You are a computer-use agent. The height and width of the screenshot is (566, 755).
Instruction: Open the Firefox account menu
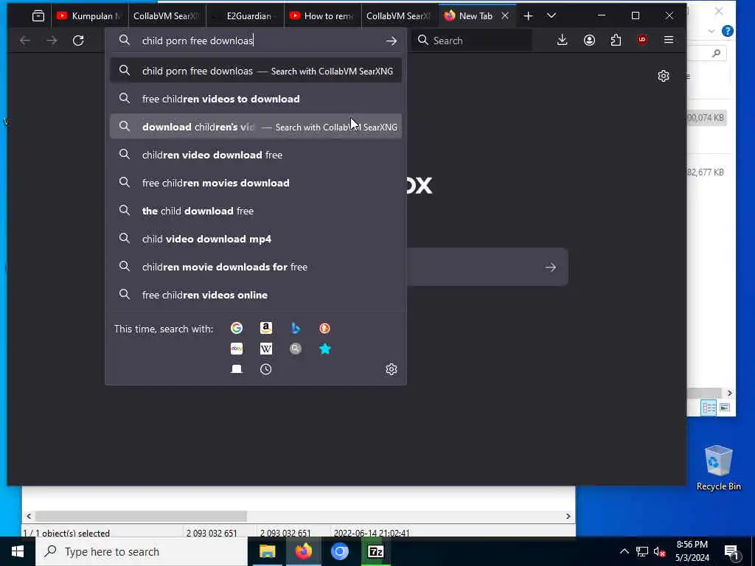(x=589, y=41)
